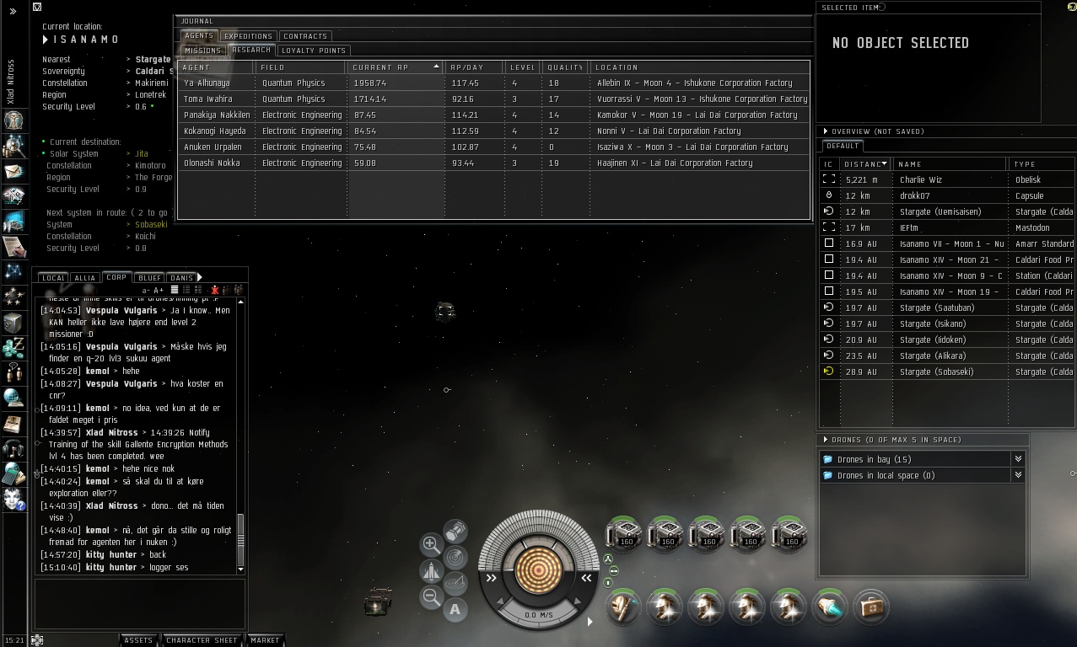Image resolution: width=1077 pixels, height=647 pixels.
Task: Select Charlie Wiz Obelisk overview row
Action: coord(947,179)
